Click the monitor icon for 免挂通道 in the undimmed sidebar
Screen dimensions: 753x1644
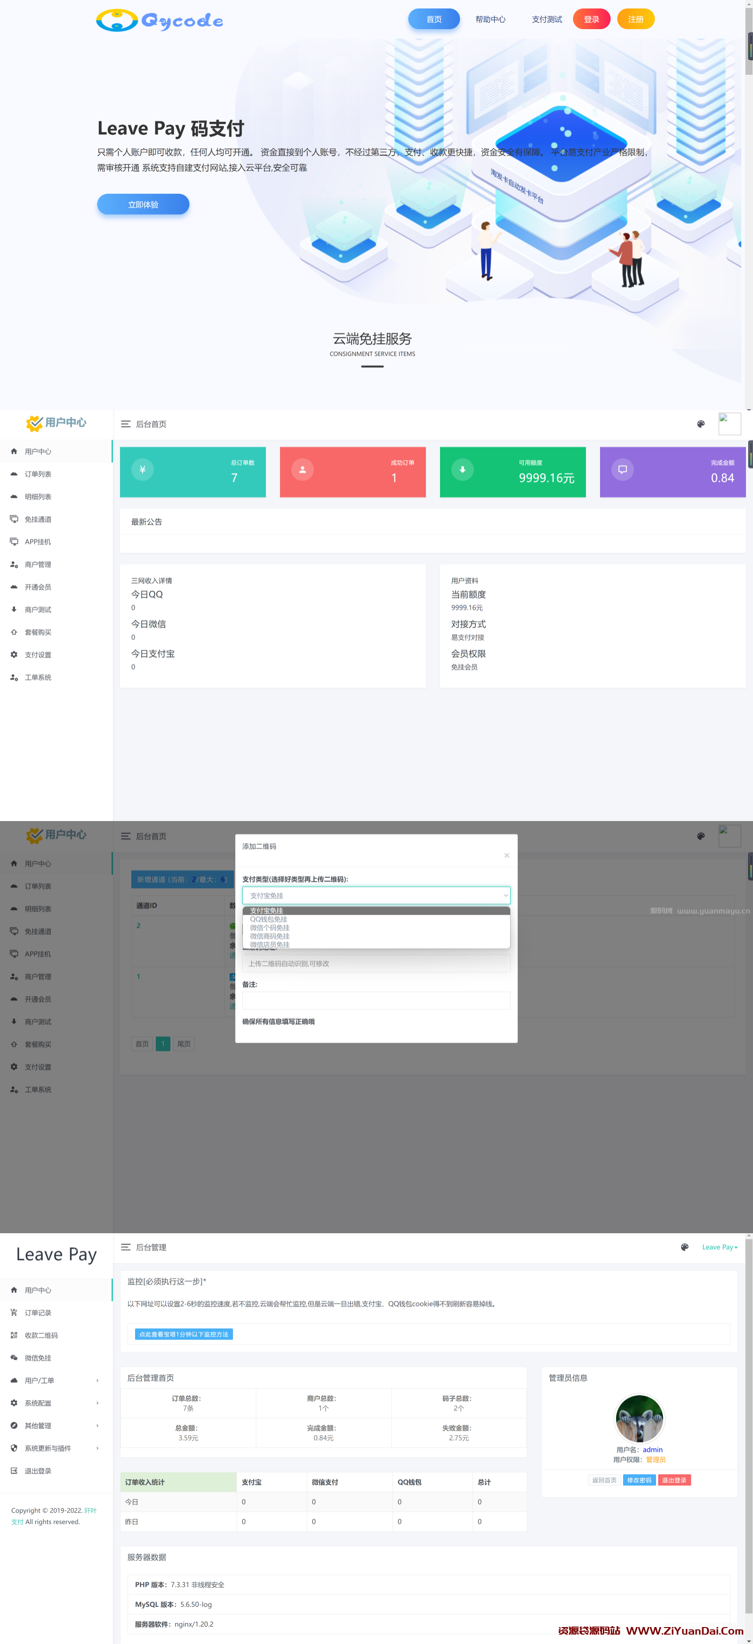pyautogui.click(x=14, y=519)
